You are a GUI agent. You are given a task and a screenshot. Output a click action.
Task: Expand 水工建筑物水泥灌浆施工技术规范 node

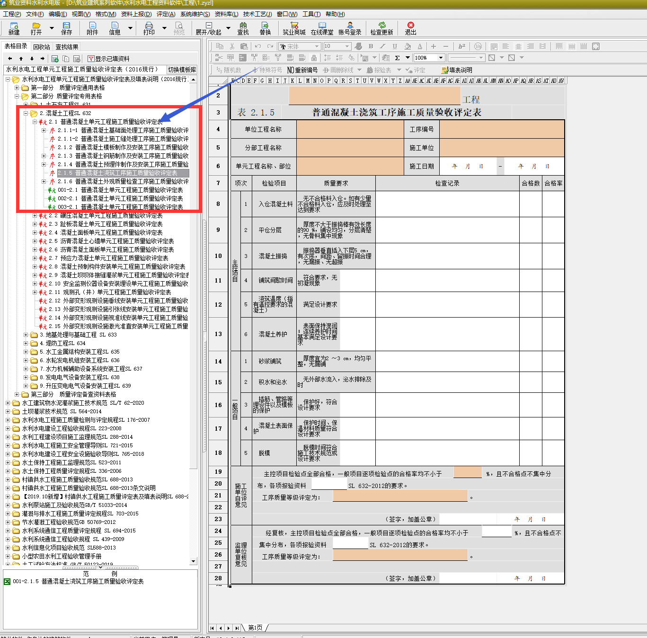(8, 403)
